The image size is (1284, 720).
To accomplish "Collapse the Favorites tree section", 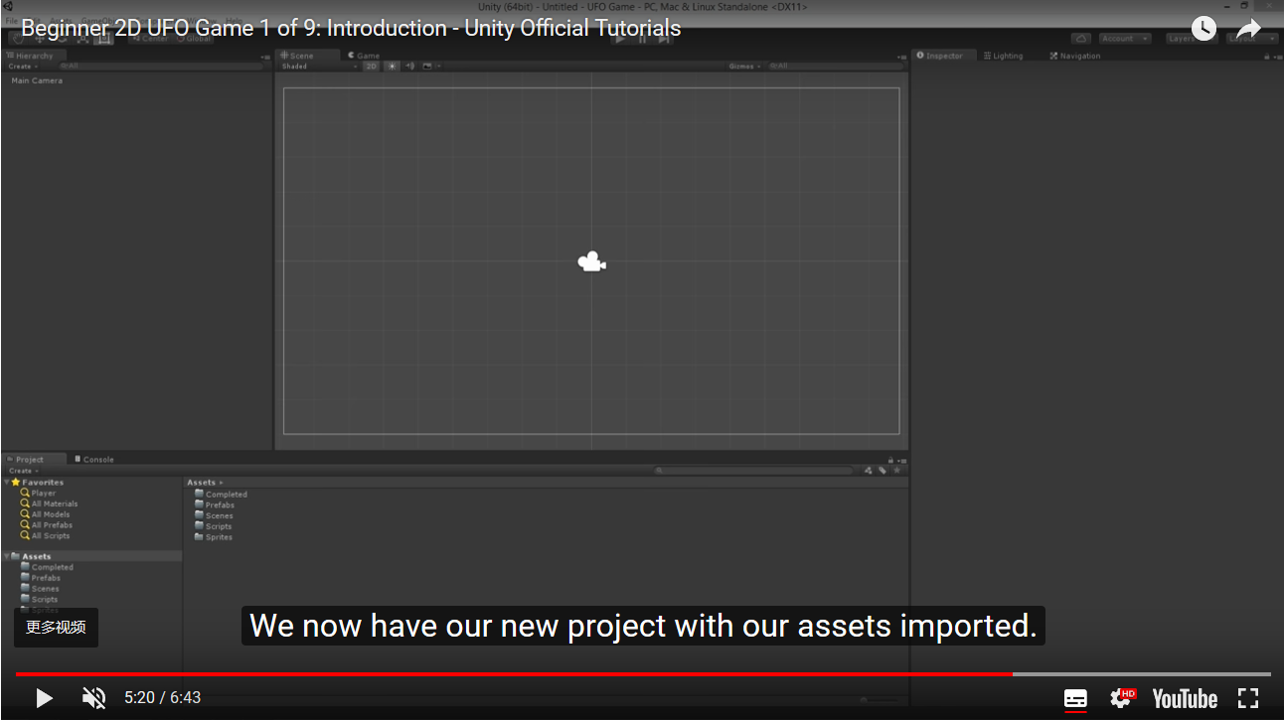I will pos(7,483).
